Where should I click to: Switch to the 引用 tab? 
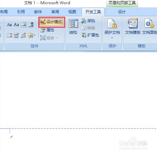click(x=21, y=12)
